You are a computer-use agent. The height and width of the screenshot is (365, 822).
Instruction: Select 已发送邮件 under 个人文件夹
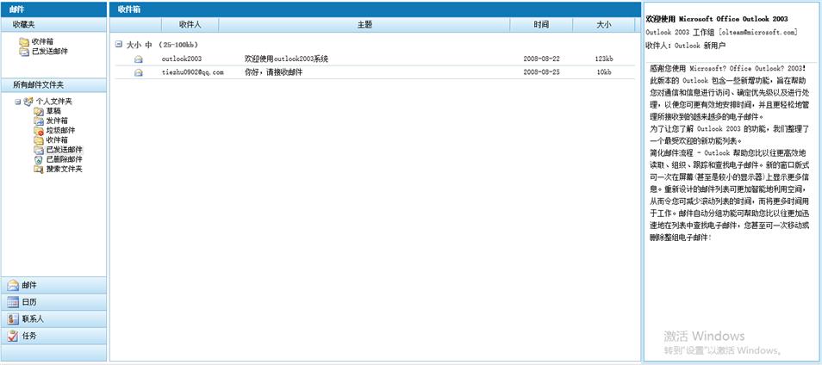tap(64, 150)
